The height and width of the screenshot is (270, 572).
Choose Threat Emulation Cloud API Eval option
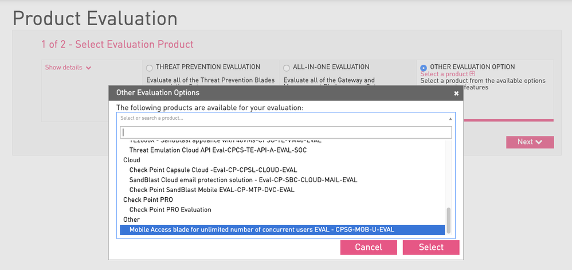coord(283,150)
